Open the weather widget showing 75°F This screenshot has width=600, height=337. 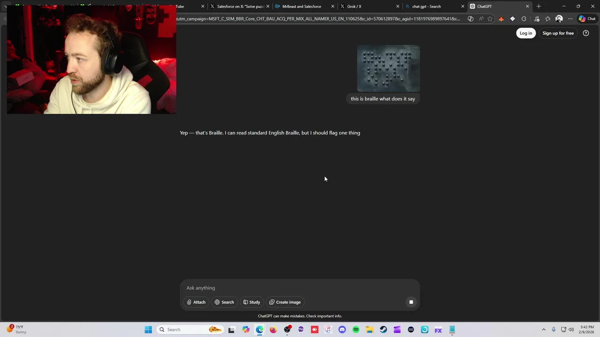pos(16,330)
